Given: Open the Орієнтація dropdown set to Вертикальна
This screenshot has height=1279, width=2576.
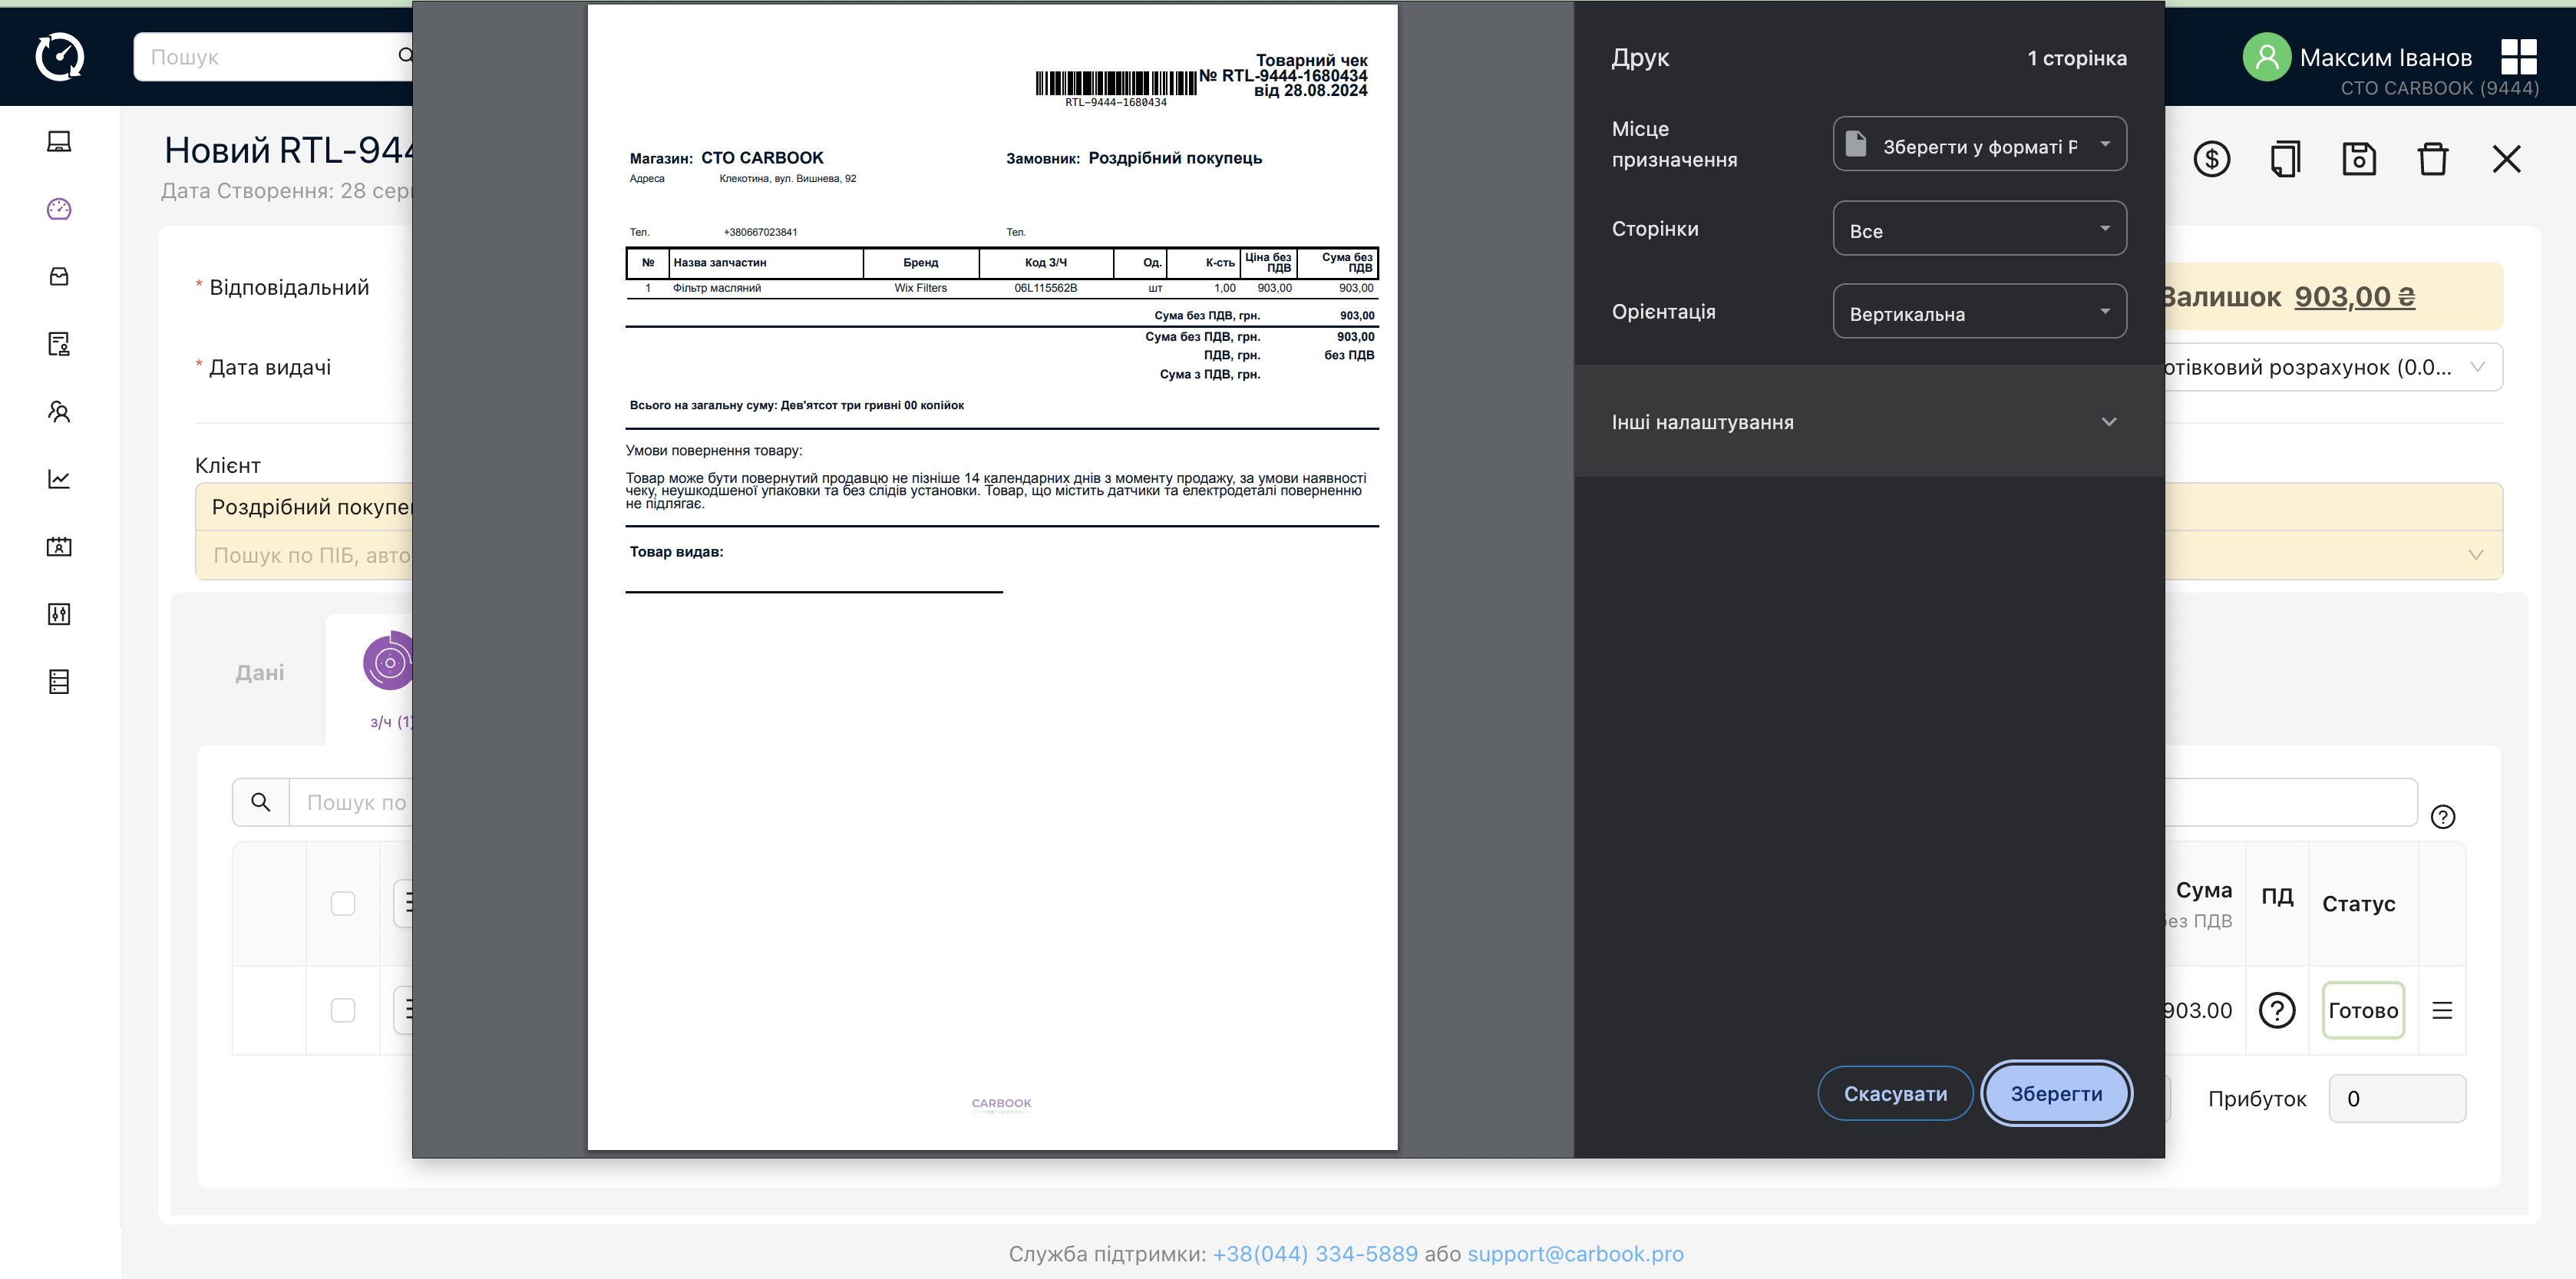Looking at the screenshot, I should click(x=1979, y=312).
